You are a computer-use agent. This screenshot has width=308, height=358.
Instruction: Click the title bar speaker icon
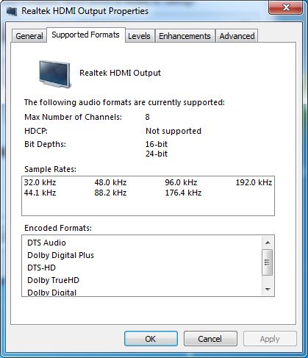click(x=12, y=12)
